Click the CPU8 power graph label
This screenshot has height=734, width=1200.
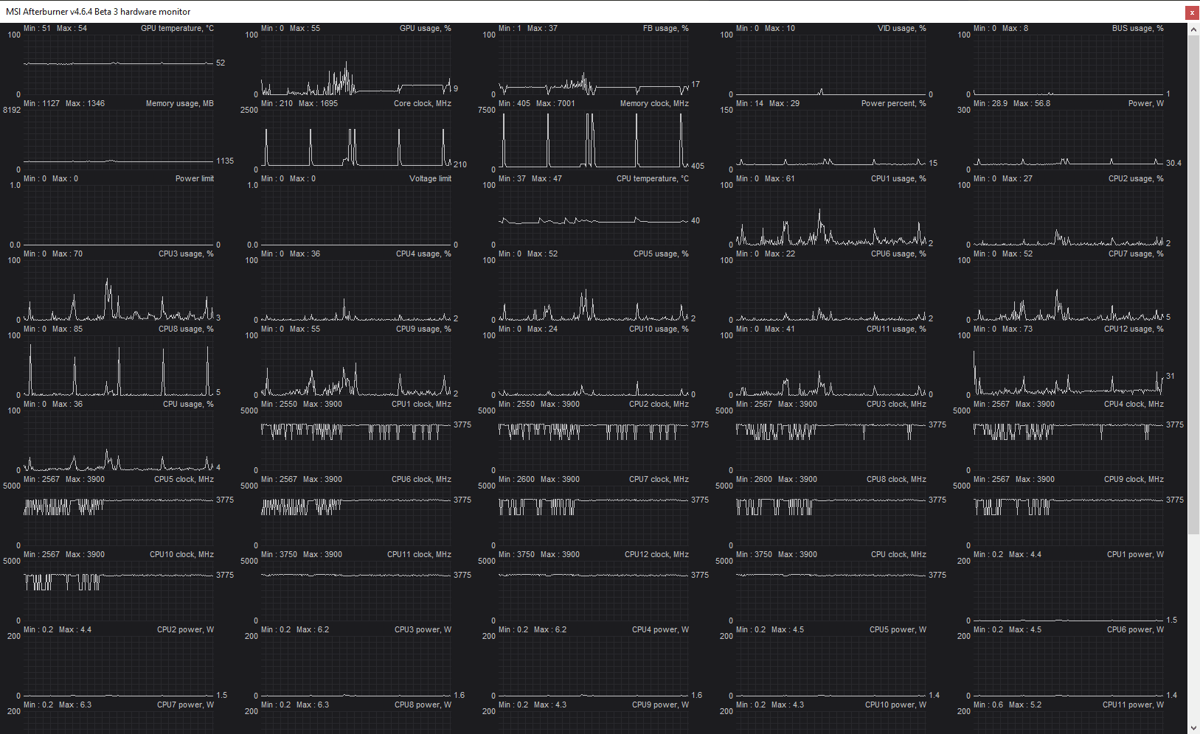coord(423,705)
